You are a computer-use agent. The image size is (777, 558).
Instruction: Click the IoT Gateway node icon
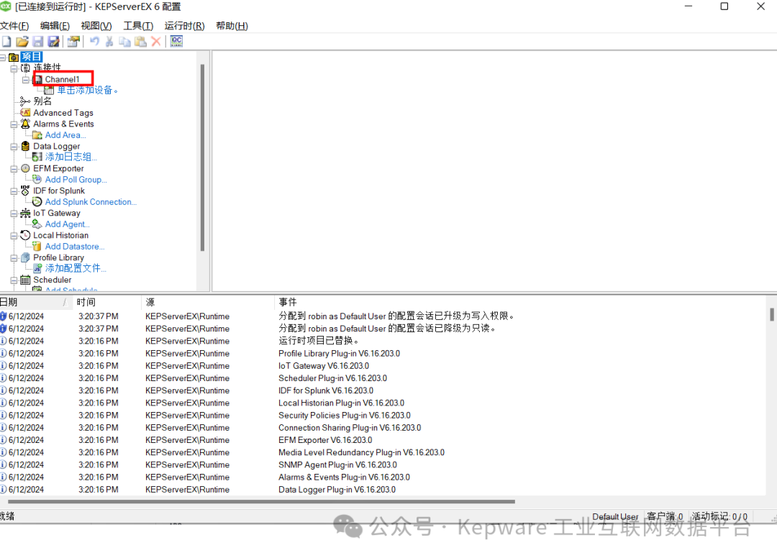[x=25, y=213]
